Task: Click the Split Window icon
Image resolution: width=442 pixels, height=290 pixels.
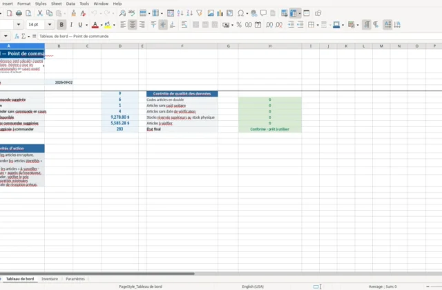Action: pos(307,13)
